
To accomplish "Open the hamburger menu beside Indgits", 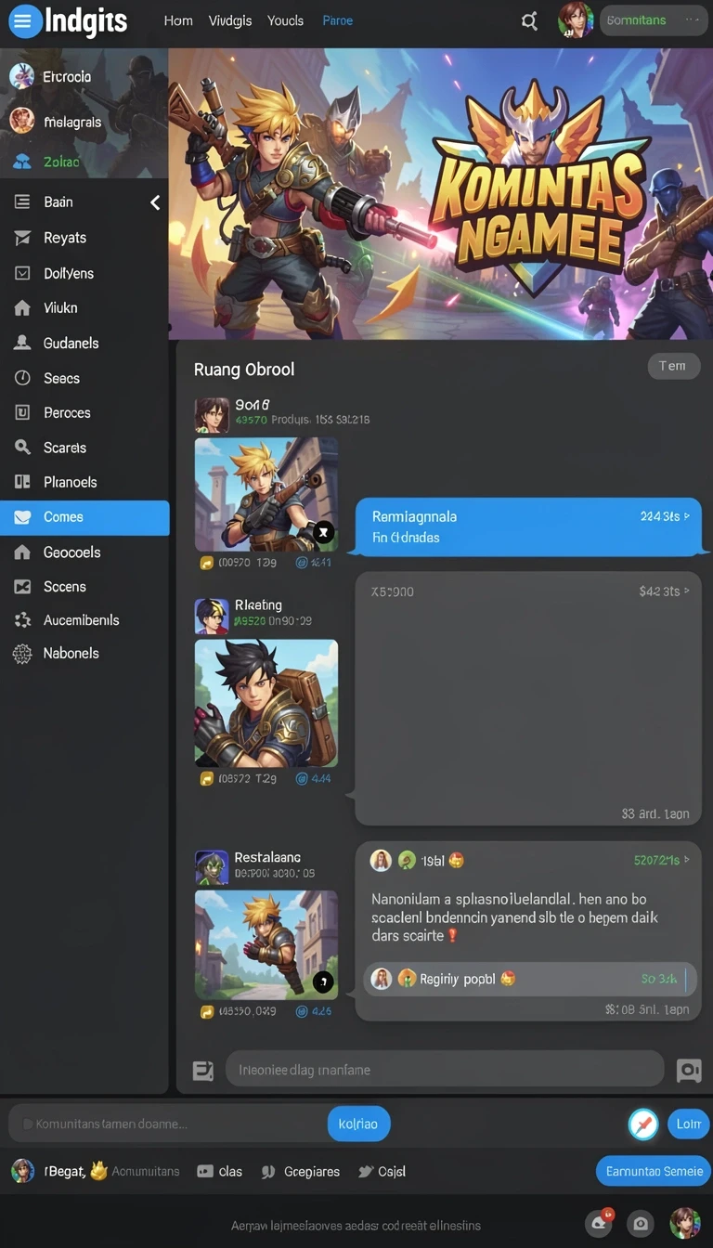I will click(x=25, y=20).
